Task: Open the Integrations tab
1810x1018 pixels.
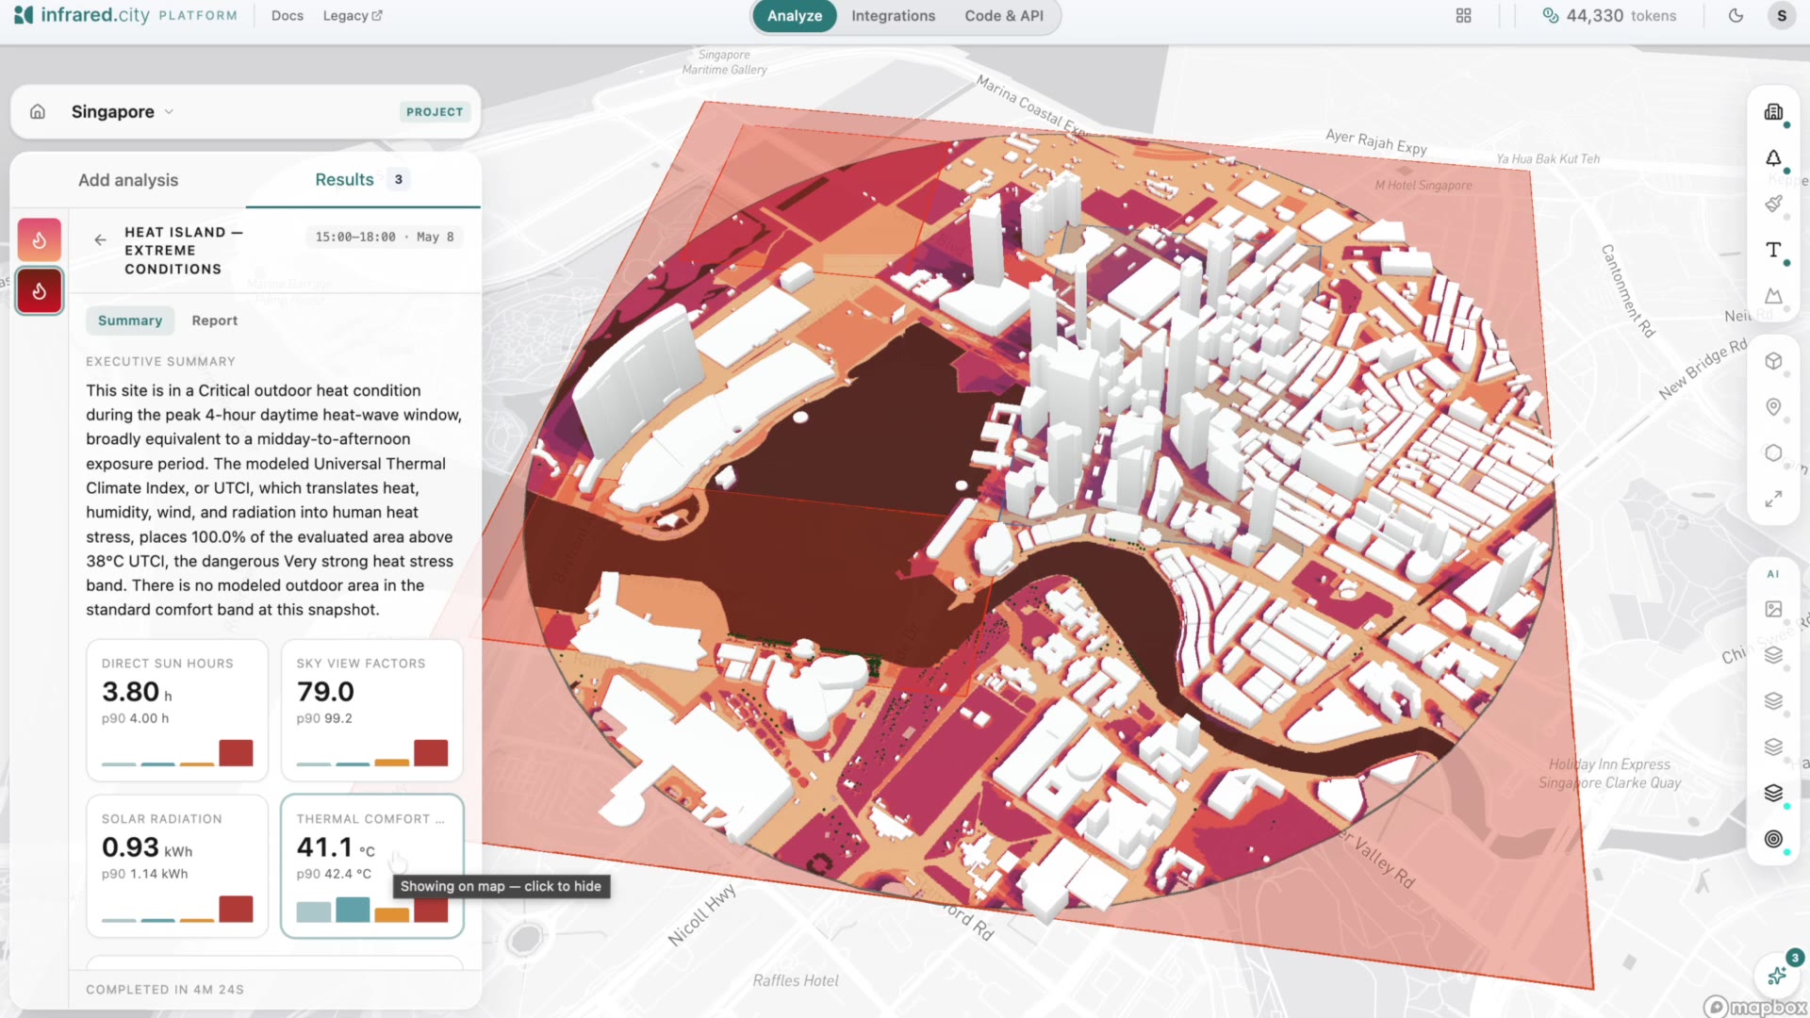Action: (894, 16)
